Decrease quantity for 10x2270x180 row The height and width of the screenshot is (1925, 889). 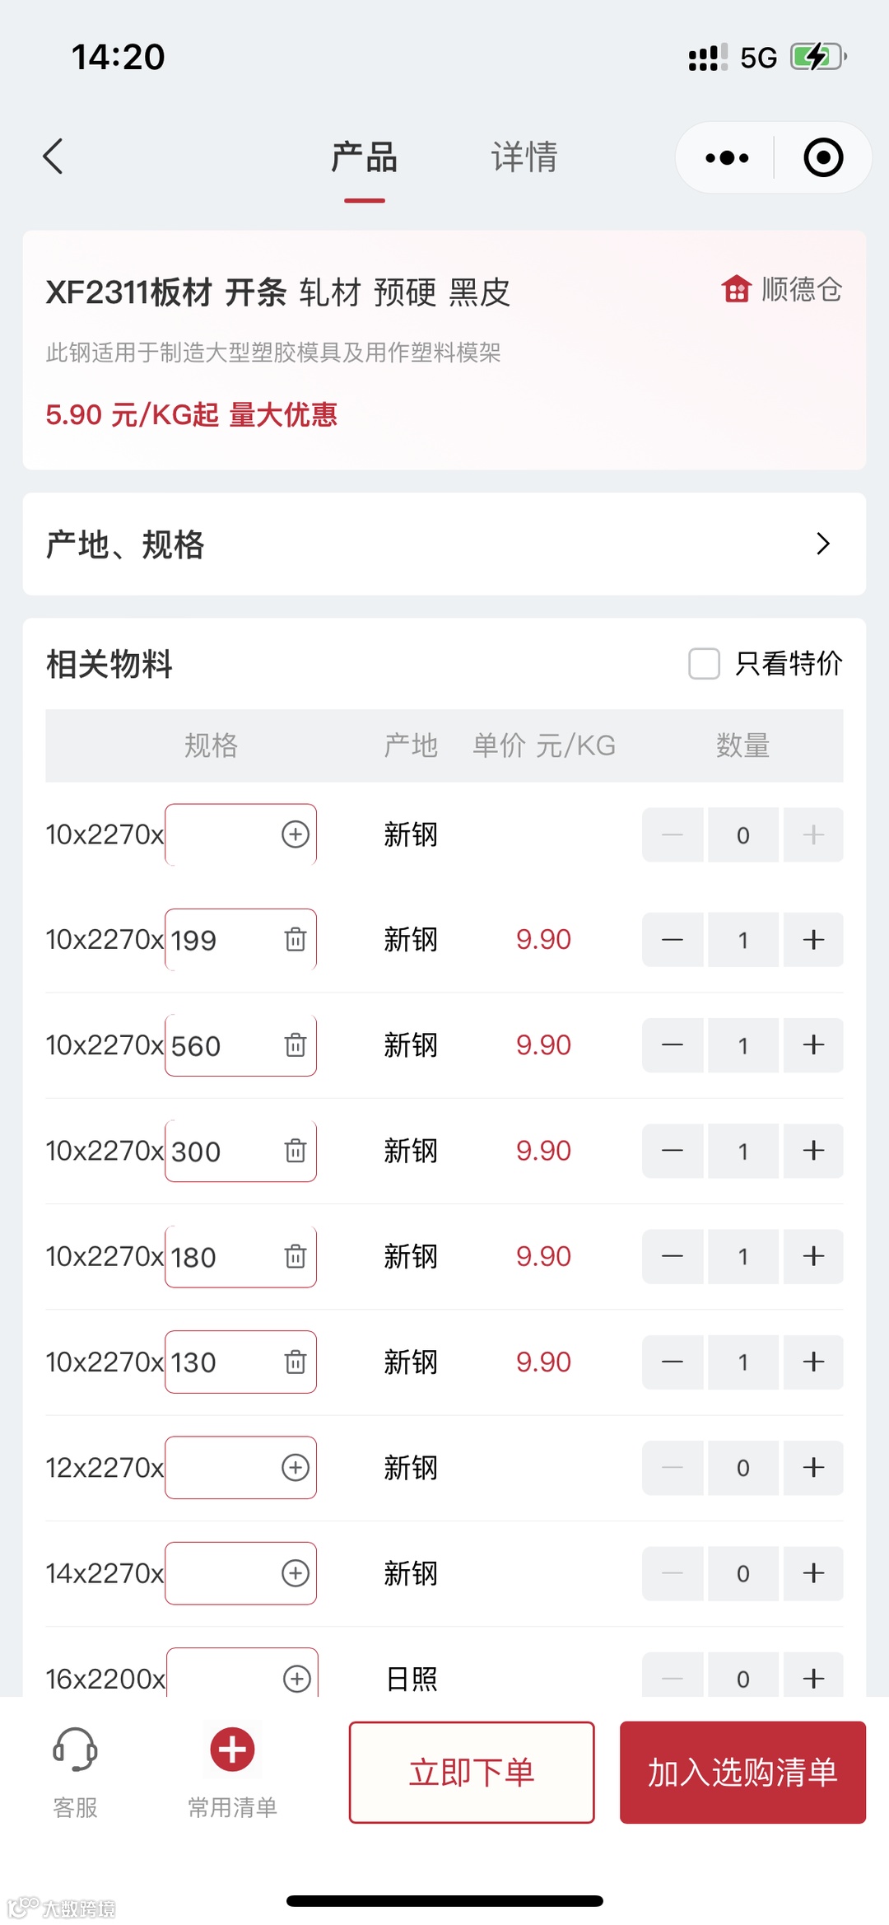point(673,1256)
